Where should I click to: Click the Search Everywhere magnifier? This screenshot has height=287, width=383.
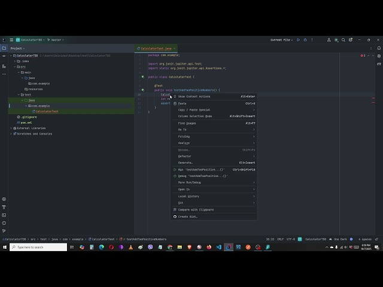coord(343,40)
